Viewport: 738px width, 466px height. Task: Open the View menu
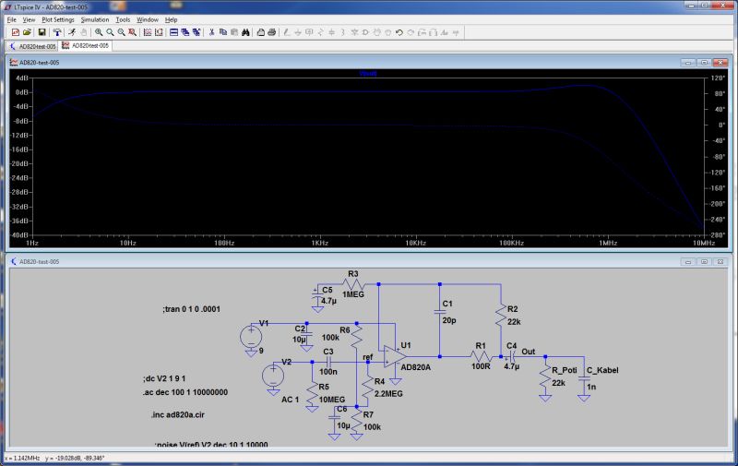(29, 19)
